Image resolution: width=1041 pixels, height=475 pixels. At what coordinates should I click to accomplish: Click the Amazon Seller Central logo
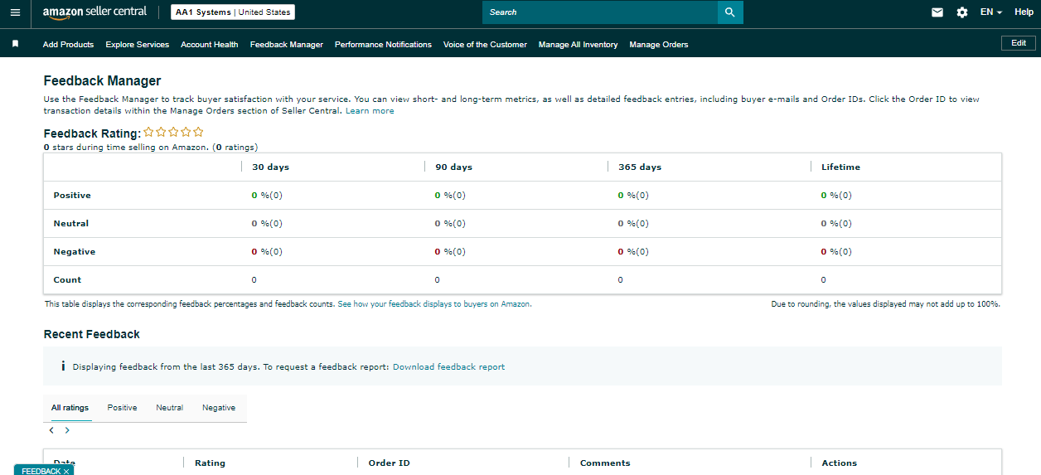click(94, 12)
